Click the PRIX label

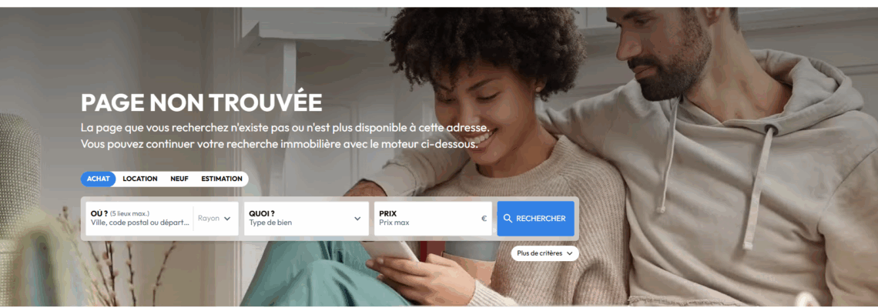(x=388, y=213)
